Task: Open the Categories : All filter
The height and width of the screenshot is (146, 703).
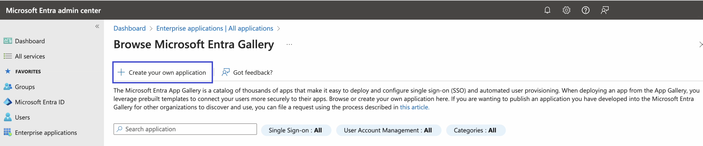Action: point(476,130)
